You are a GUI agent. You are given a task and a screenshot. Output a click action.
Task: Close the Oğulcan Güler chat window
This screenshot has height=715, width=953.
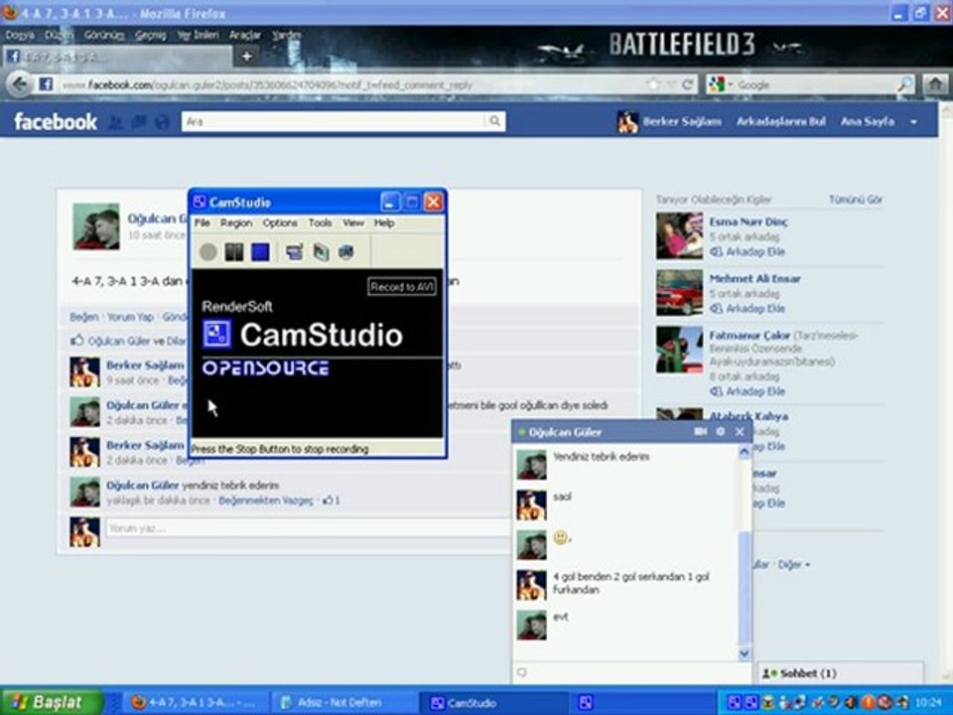tap(740, 432)
